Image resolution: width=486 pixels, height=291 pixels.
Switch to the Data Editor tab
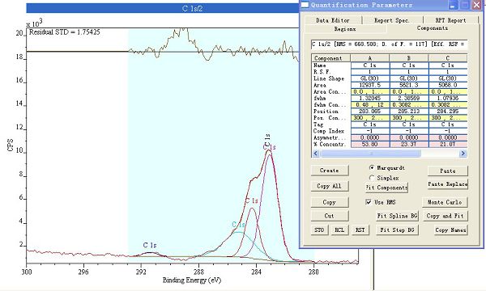[333, 20]
